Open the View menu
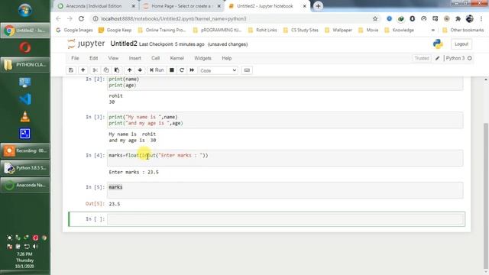This screenshot has width=489, height=275. point(113,58)
